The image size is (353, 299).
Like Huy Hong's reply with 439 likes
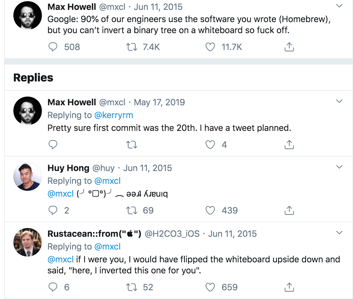tap(210, 210)
